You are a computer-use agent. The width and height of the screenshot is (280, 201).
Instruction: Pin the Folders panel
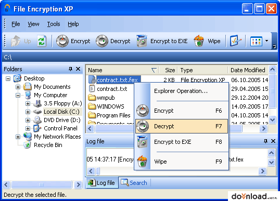[71, 69]
